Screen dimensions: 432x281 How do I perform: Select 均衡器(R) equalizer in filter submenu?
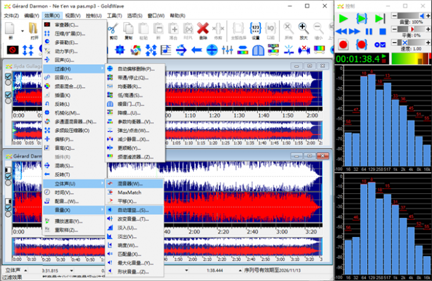(x=135, y=86)
